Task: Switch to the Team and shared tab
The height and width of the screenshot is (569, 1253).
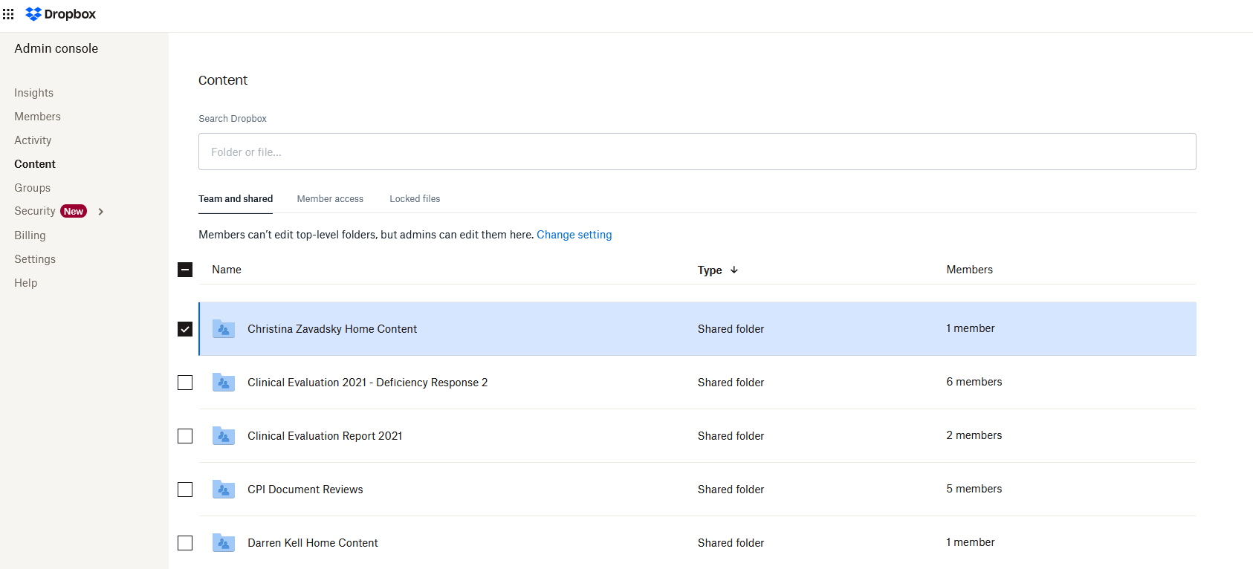Action: pyautogui.click(x=236, y=199)
